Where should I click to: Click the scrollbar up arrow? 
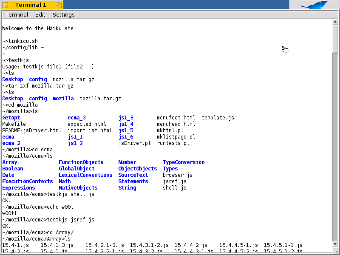pos(335,22)
